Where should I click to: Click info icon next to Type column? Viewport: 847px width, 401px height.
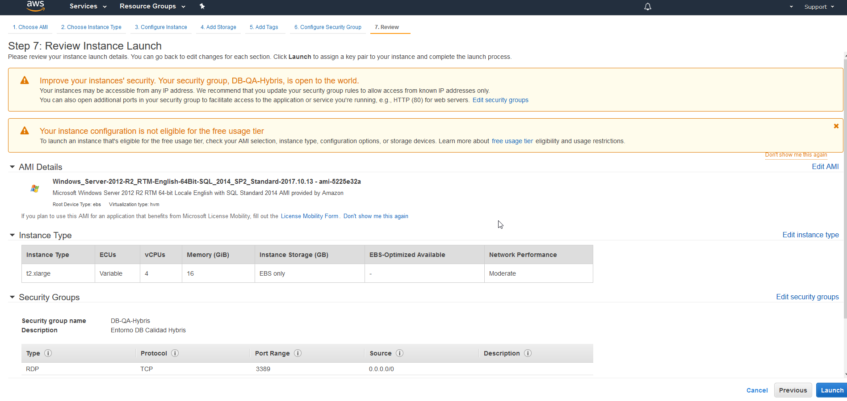click(x=48, y=353)
